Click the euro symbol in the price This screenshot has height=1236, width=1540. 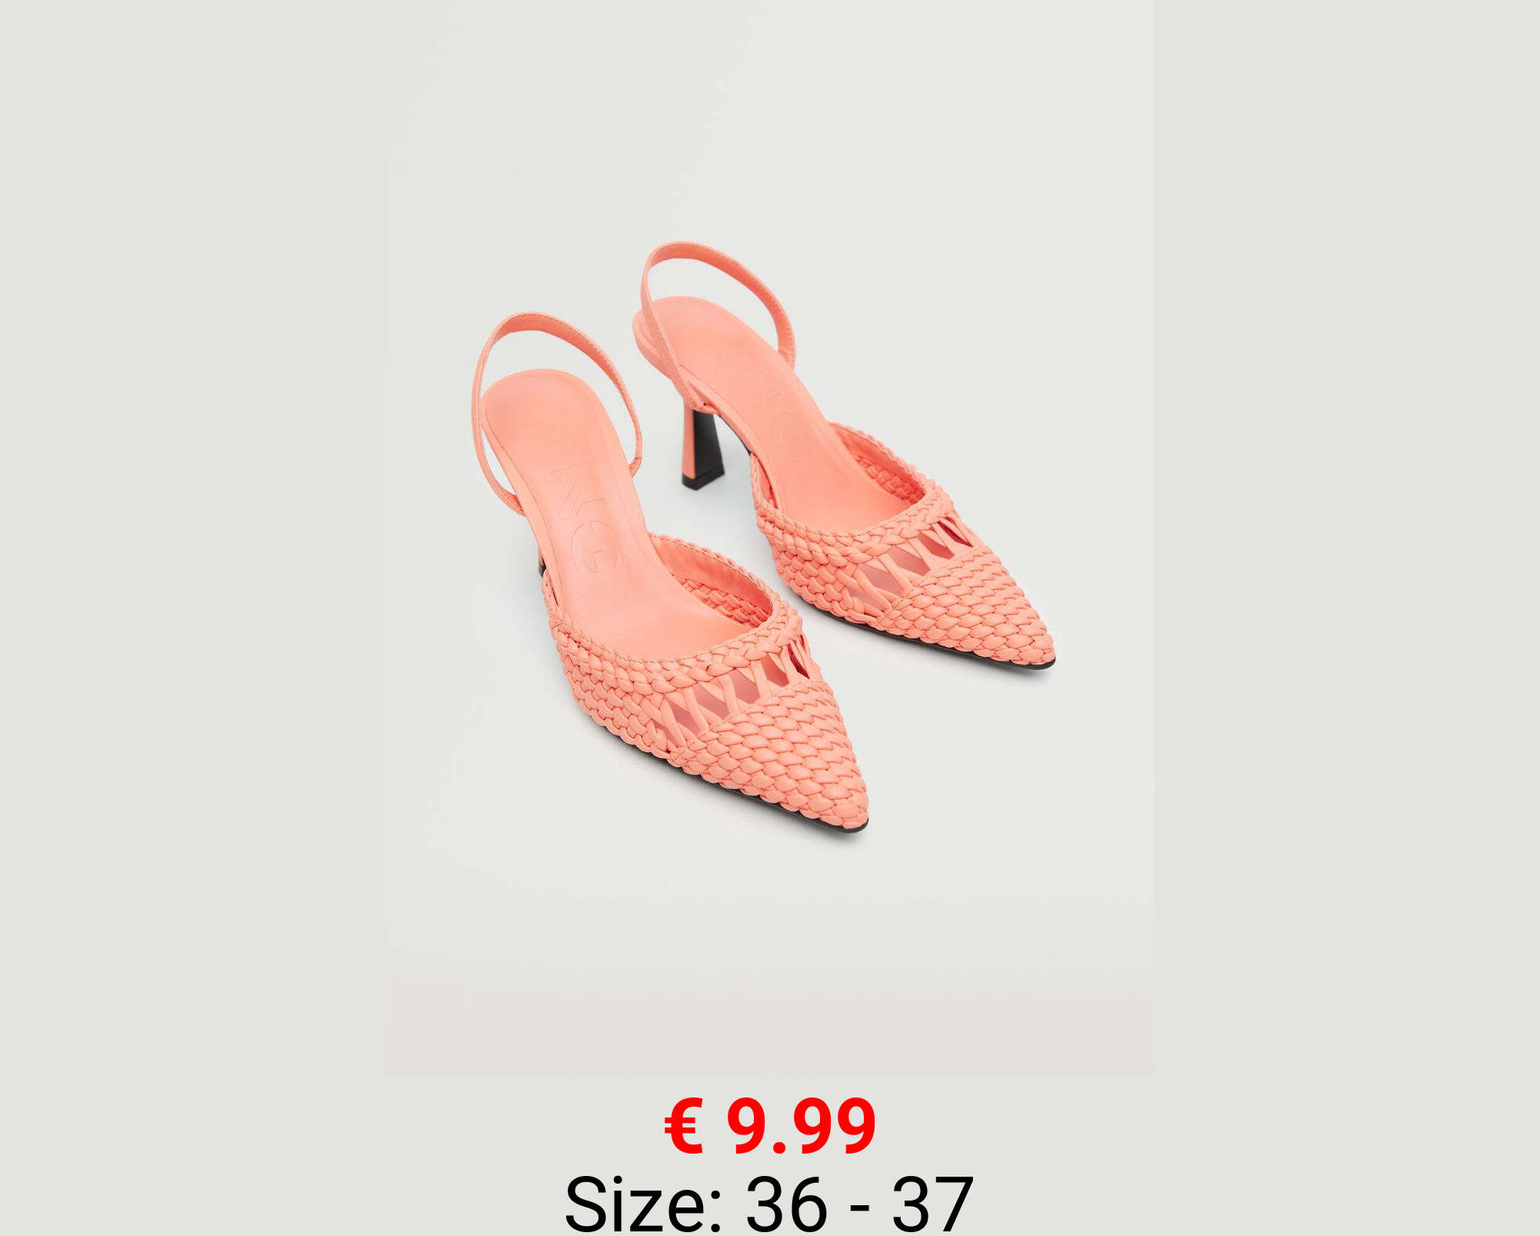[x=684, y=1127]
